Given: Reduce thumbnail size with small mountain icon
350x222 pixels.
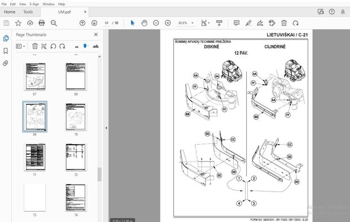Looking at the screenshot, I should coord(77,47).
